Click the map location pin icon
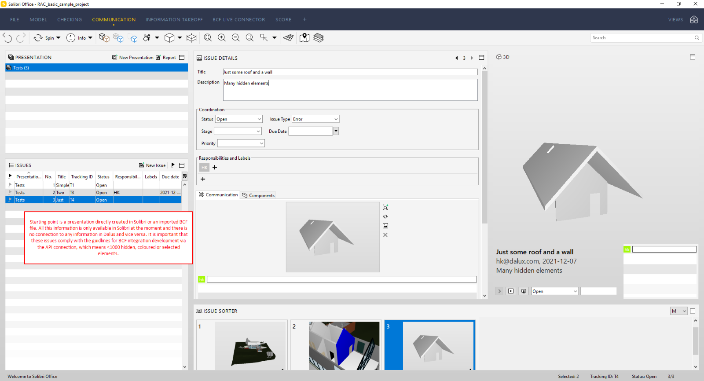Viewport: 704px width, 381px height. [304, 38]
